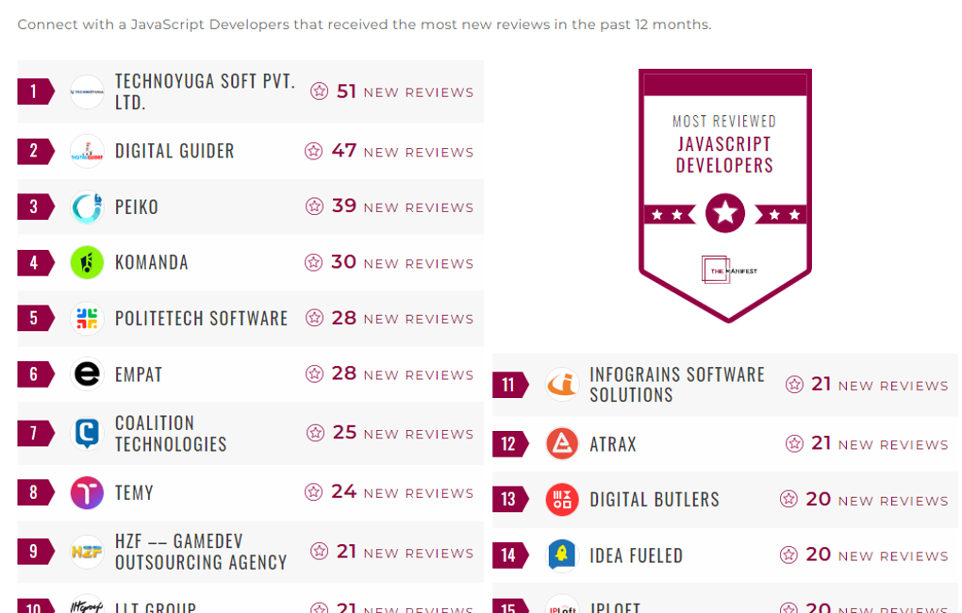Click the Most Reviewed JavaScript Developers badge

click(x=724, y=194)
